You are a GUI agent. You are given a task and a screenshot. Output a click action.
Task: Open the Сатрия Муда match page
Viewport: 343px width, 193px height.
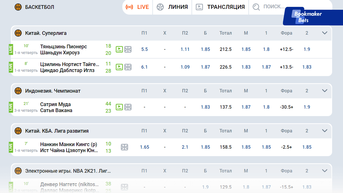(56, 105)
